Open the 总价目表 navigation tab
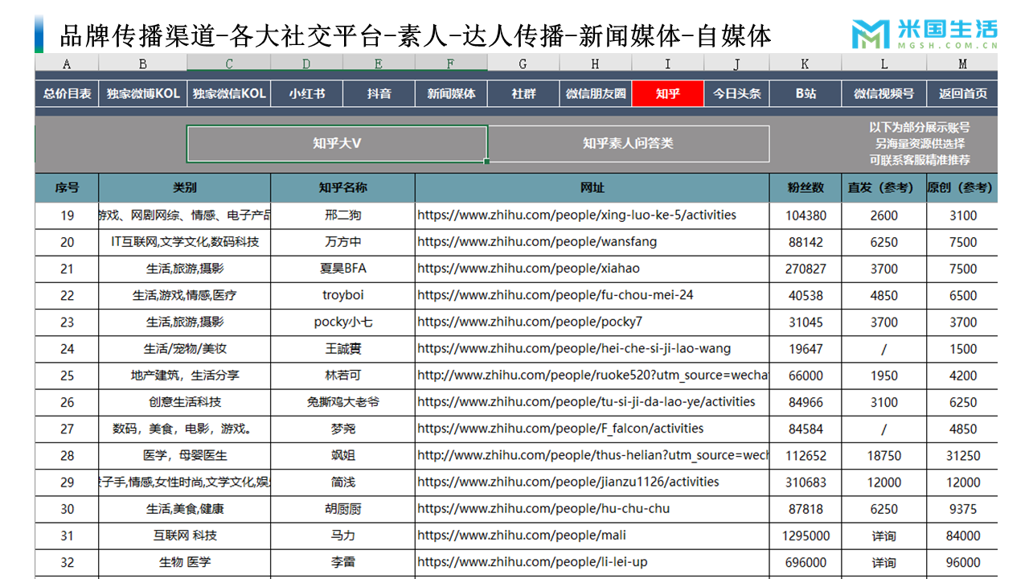Image resolution: width=1029 pixels, height=579 pixels. coord(67,93)
